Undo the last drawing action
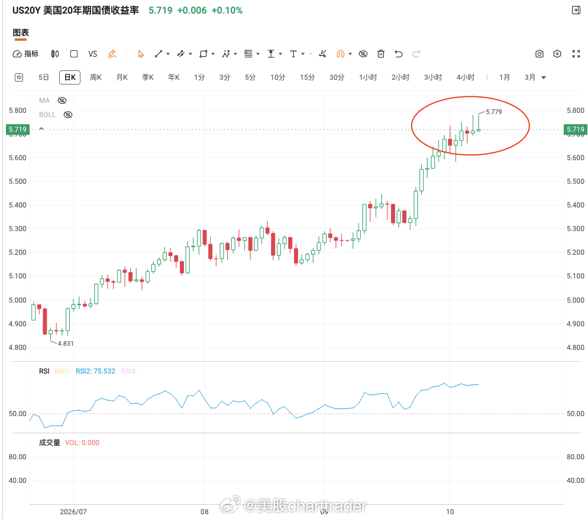 click(x=399, y=54)
